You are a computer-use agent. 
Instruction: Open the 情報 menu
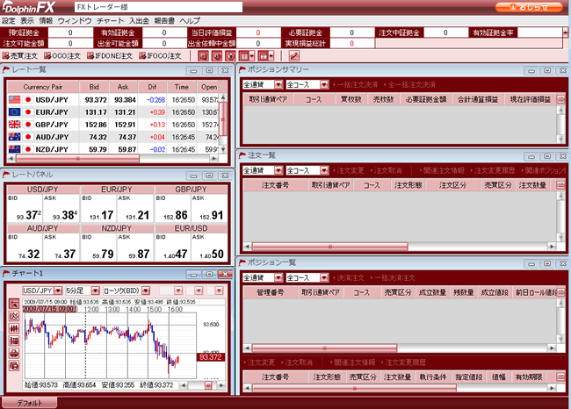tap(46, 21)
